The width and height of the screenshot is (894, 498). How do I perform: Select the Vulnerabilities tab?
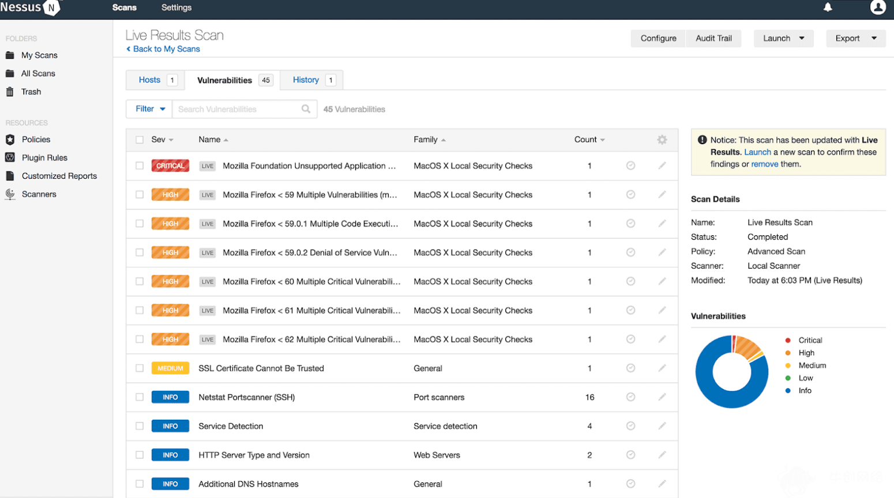tap(232, 80)
